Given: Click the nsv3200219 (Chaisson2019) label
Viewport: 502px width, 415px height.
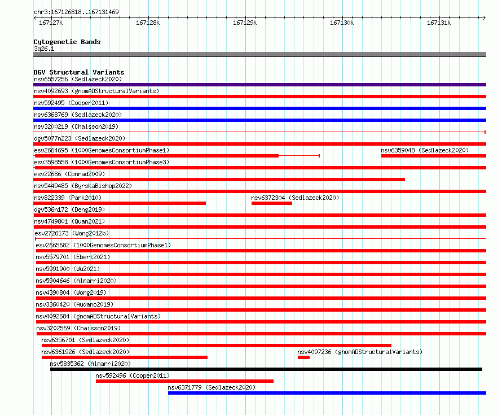Looking at the screenshot, I should [76, 126].
